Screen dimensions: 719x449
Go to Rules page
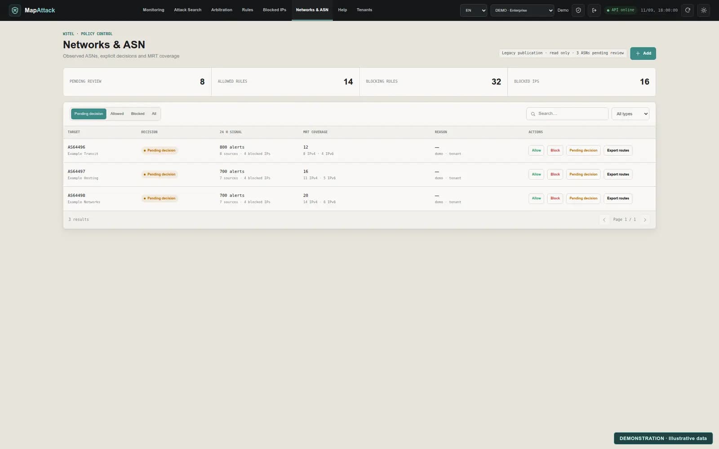click(247, 10)
